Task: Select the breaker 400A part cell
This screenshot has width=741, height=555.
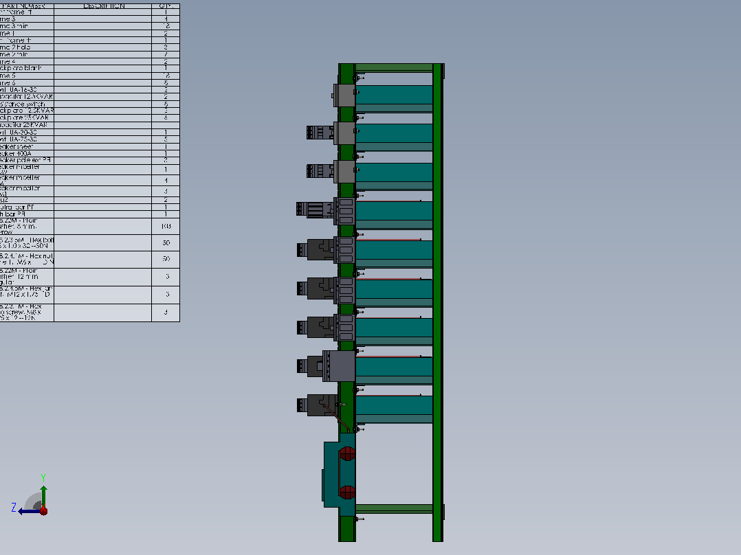Action: tap(27, 153)
